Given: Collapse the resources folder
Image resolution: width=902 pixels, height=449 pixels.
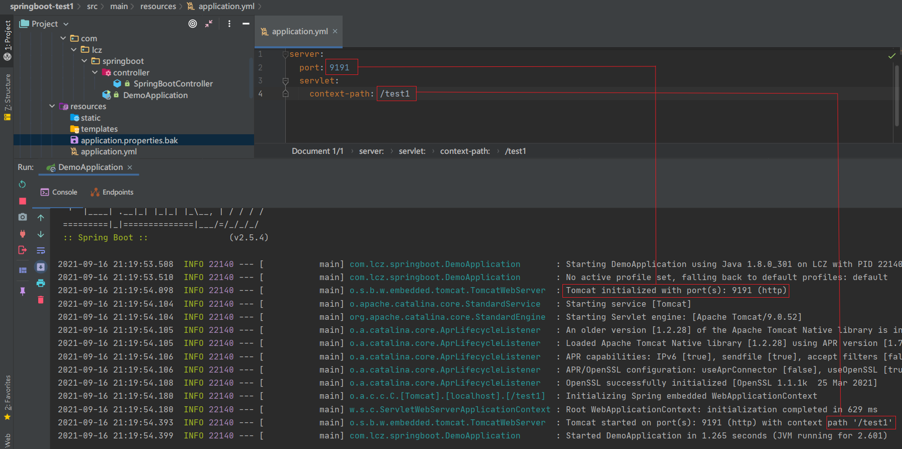Looking at the screenshot, I should [x=52, y=106].
